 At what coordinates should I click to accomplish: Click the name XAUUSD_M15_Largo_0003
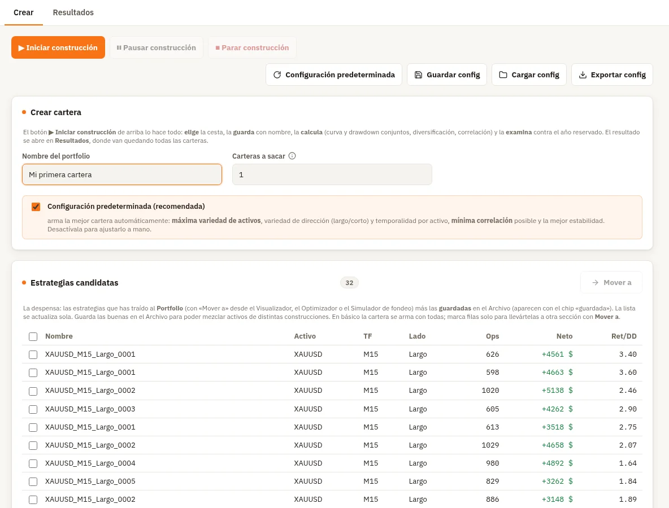(x=90, y=409)
